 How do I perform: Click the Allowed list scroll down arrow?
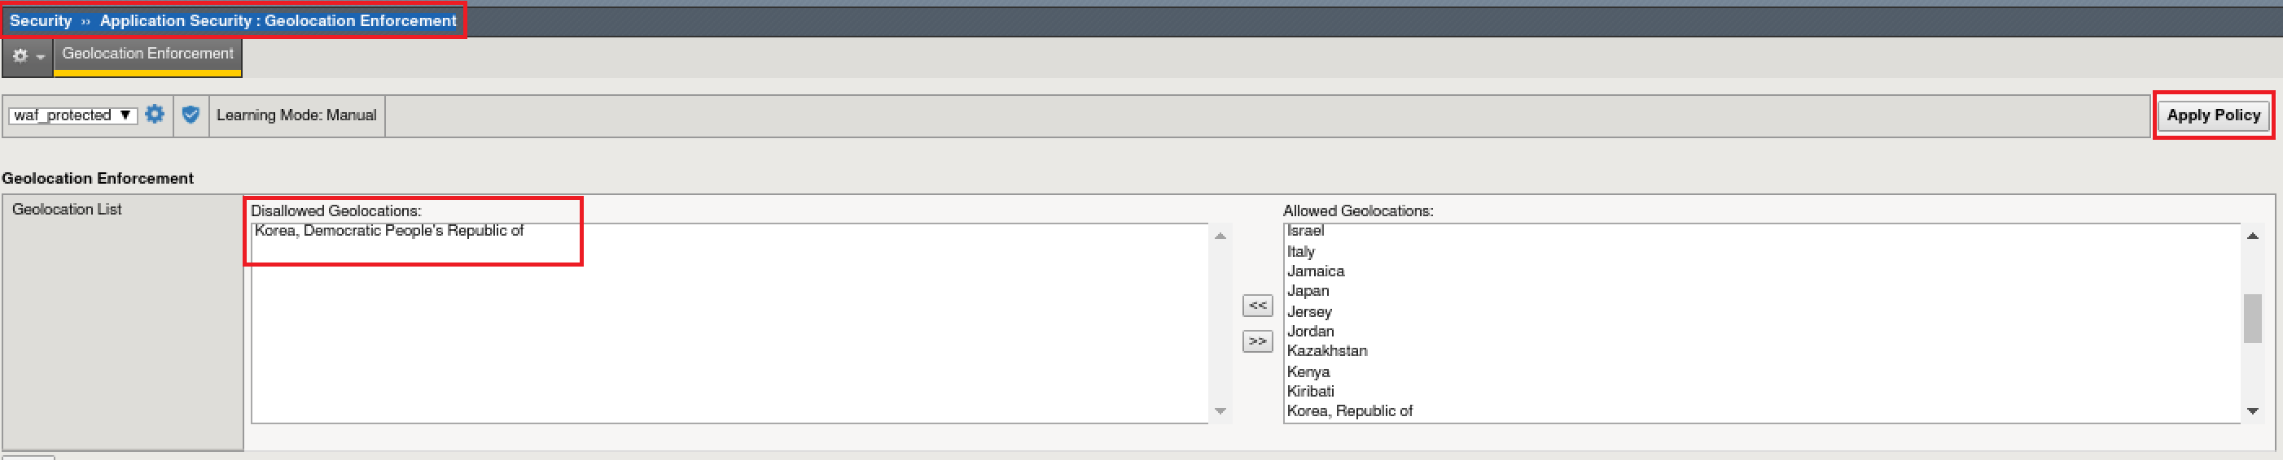pyautogui.click(x=2252, y=410)
